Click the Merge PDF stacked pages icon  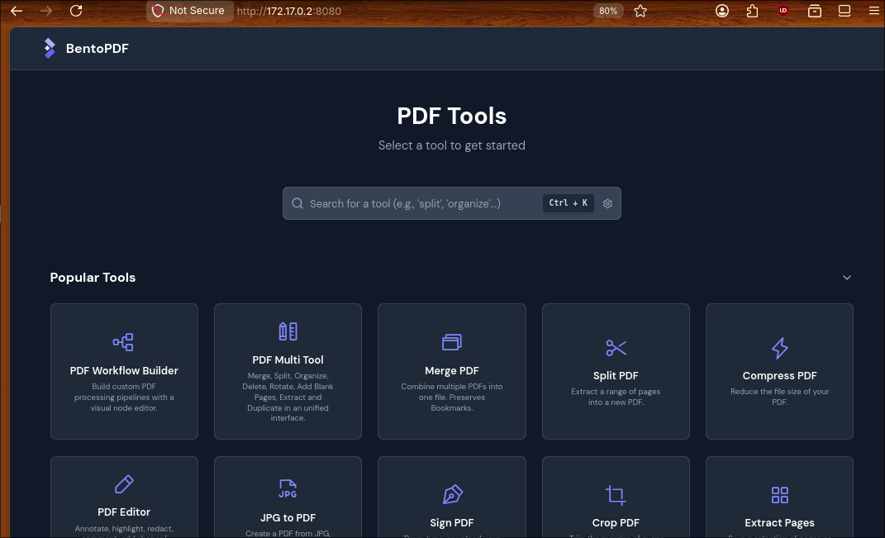tap(451, 342)
